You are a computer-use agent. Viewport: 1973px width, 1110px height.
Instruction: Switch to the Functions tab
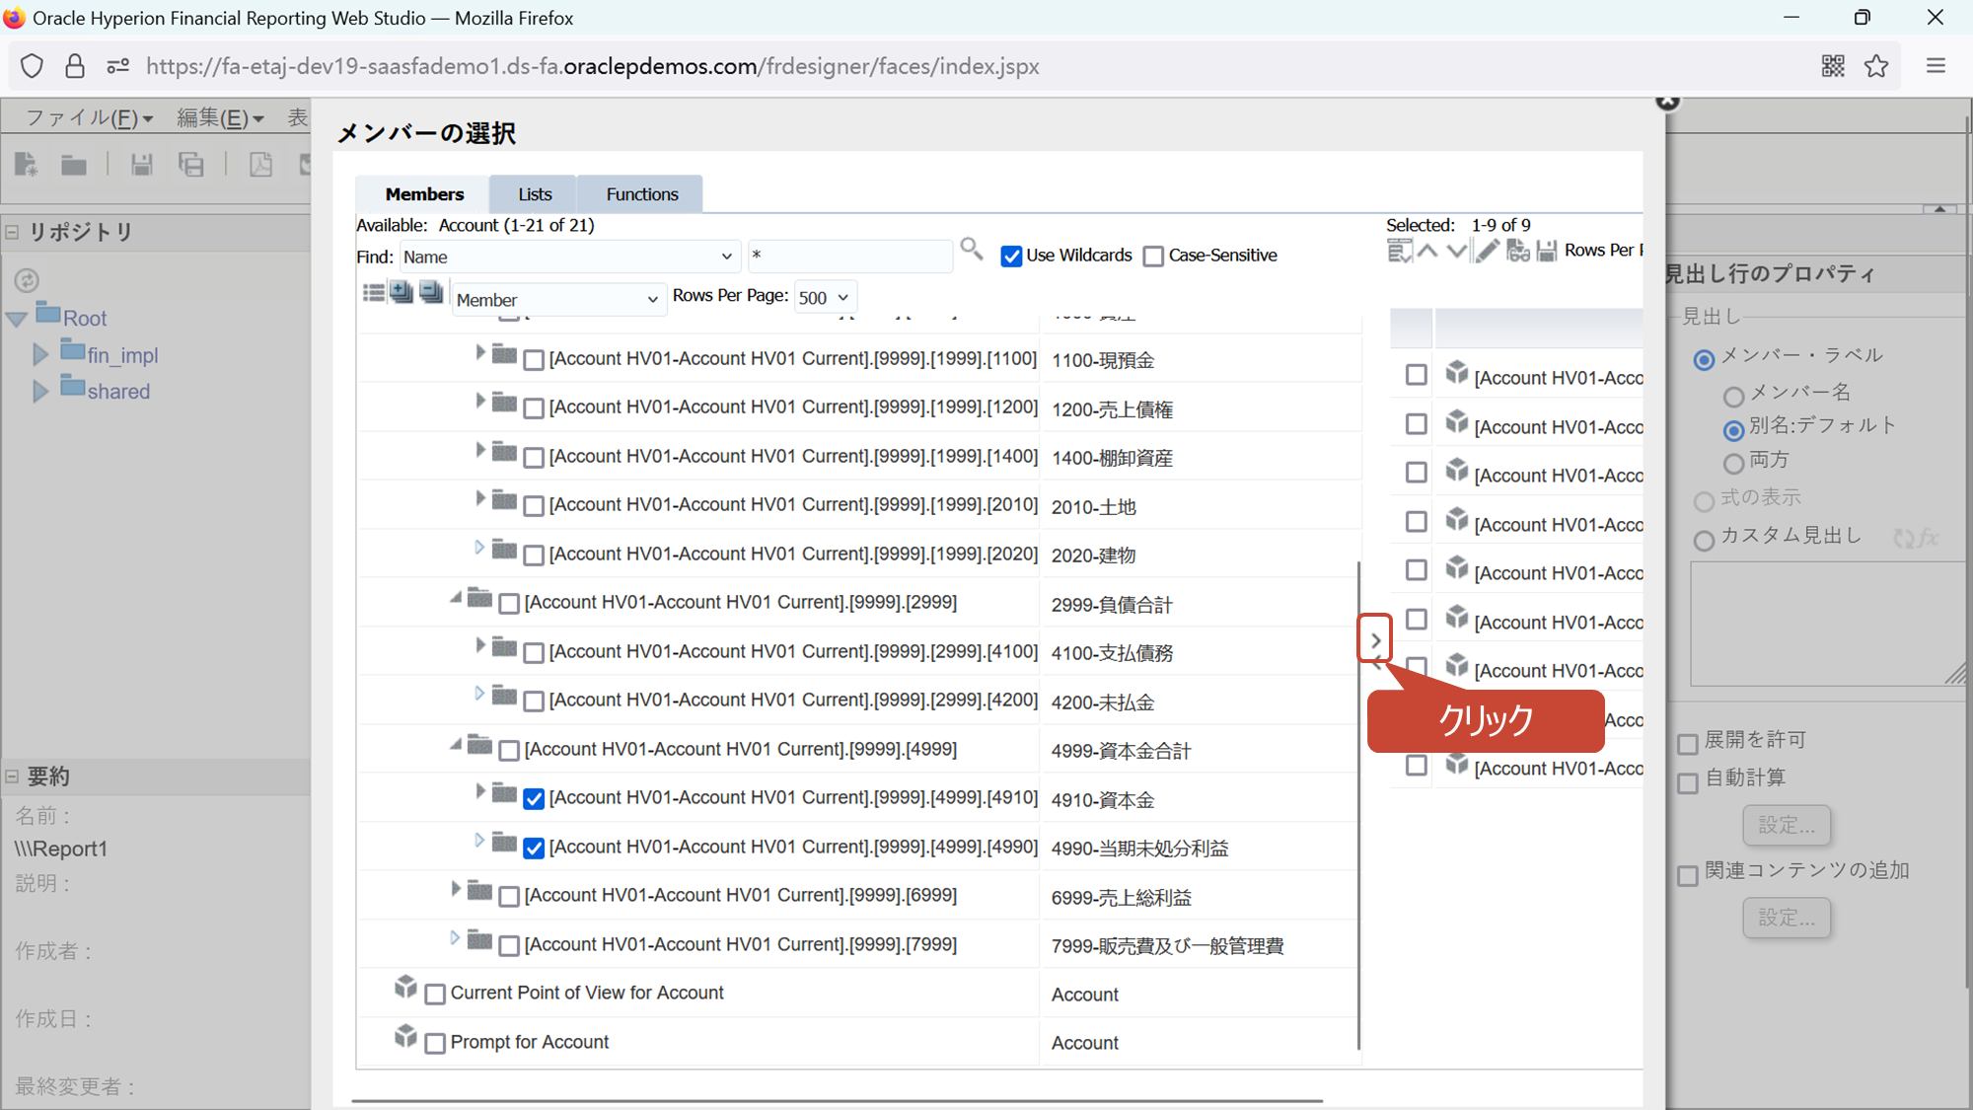pyautogui.click(x=641, y=194)
